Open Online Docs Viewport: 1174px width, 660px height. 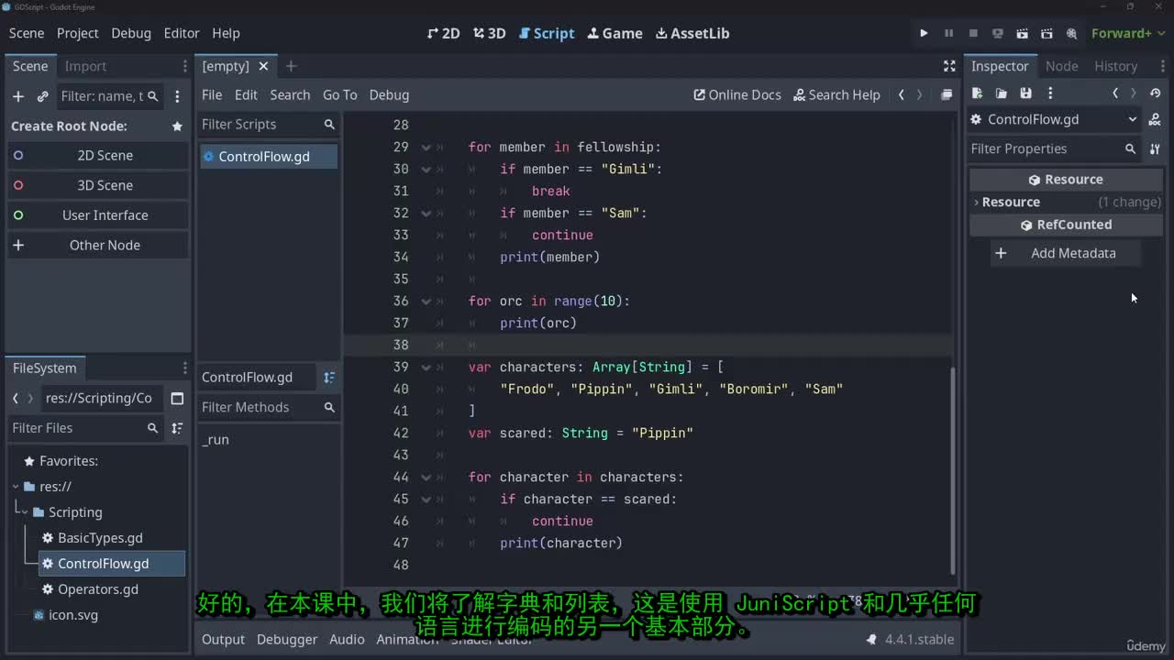737,94
